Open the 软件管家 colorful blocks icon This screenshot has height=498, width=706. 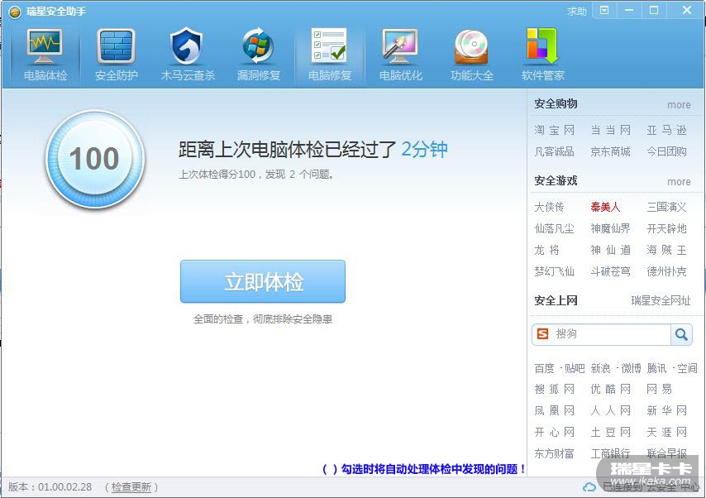point(542,46)
